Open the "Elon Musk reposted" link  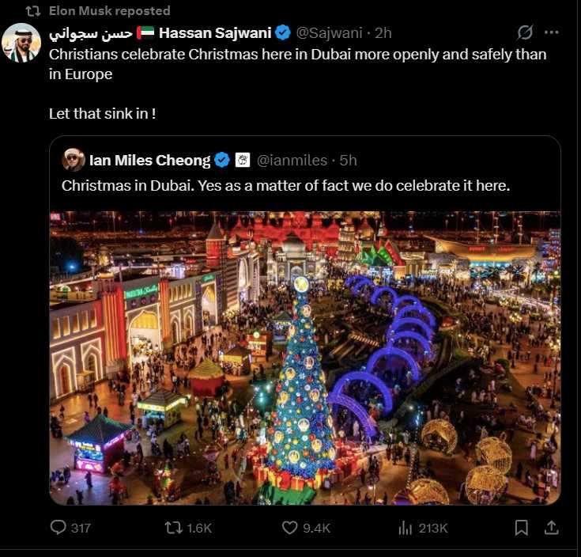109,11
